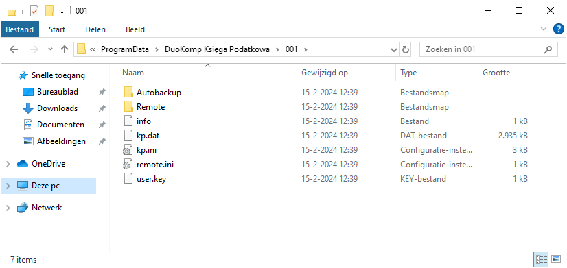Switch to the Beeld ribbon tab
This screenshot has width=567, height=268.
click(135, 29)
